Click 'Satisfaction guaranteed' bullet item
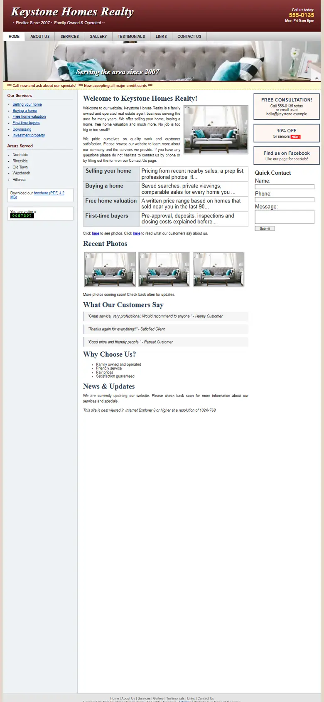324x702 pixels. tap(115, 376)
